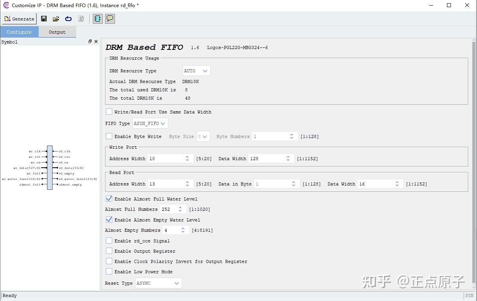Image resolution: width=477 pixels, height=301 pixels.
Task: Close the Symbol panel via its X icon
Action: 96,41
